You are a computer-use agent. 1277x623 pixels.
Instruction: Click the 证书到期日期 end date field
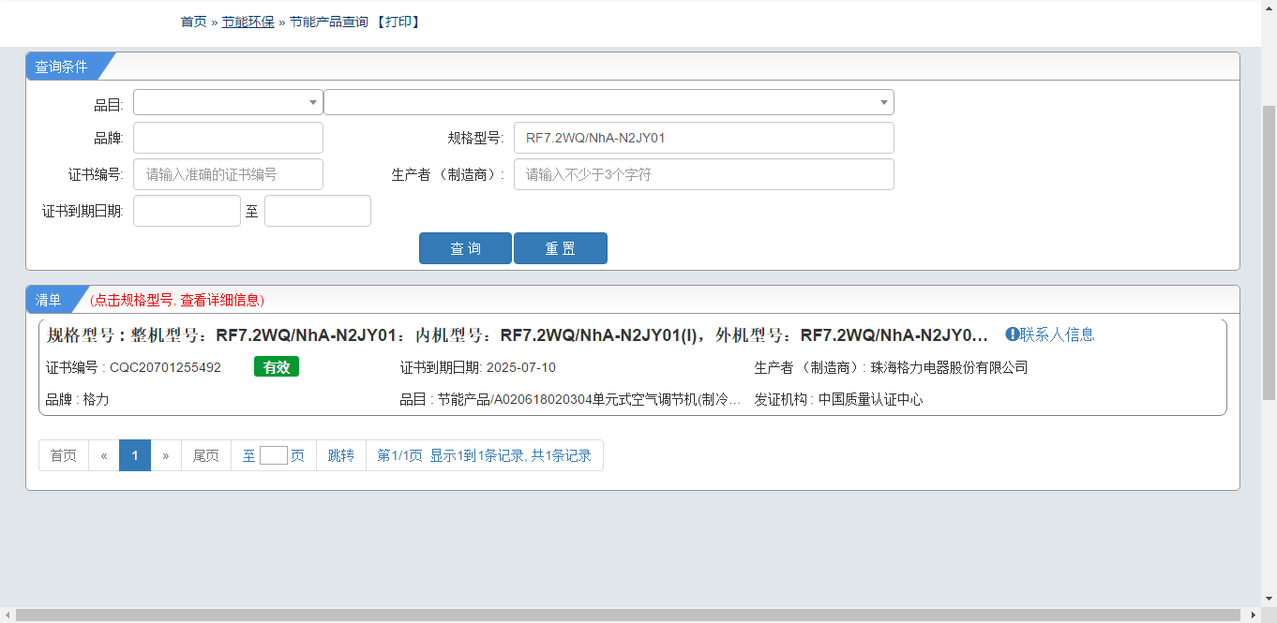pos(318,211)
